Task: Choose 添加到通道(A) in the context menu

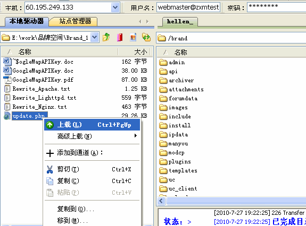Action: pos(92,153)
